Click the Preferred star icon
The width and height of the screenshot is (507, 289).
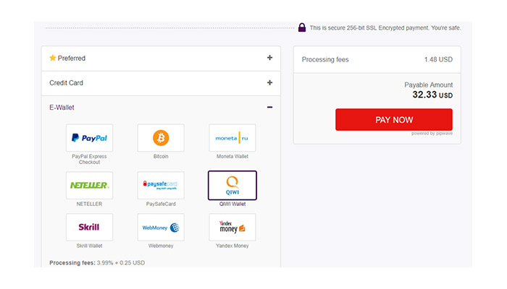[x=53, y=58]
